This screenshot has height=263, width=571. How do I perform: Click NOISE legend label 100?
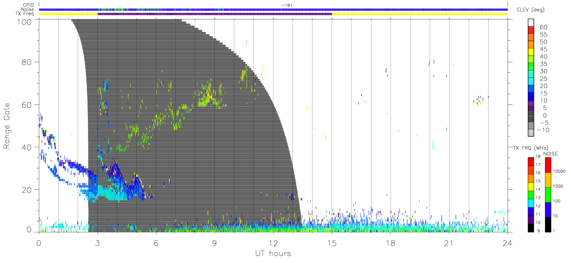click(558, 201)
